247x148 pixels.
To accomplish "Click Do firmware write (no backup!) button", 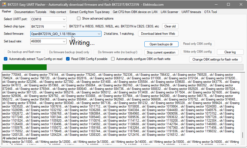I will point(118,52).
